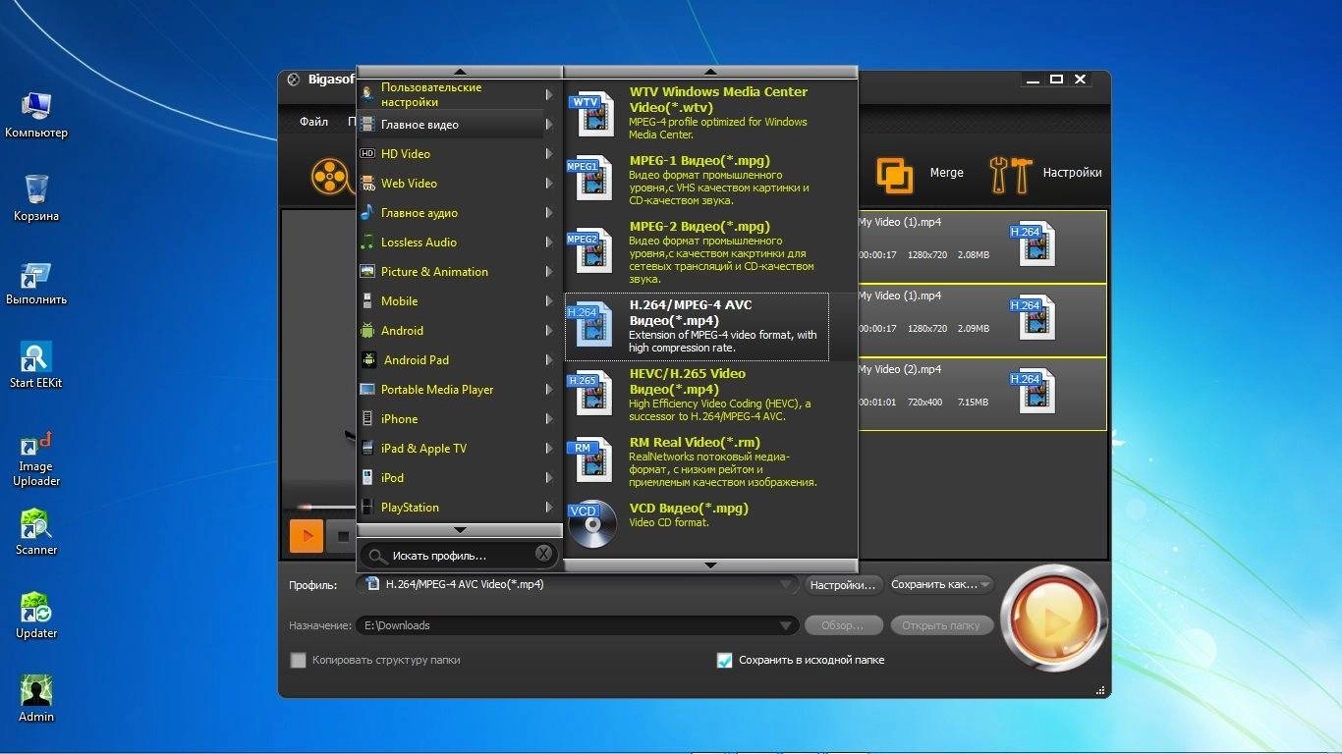Select VCD Видео disc icon
Image resolution: width=1342 pixels, height=754 pixels.
pyautogui.click(x=592, y=524)
